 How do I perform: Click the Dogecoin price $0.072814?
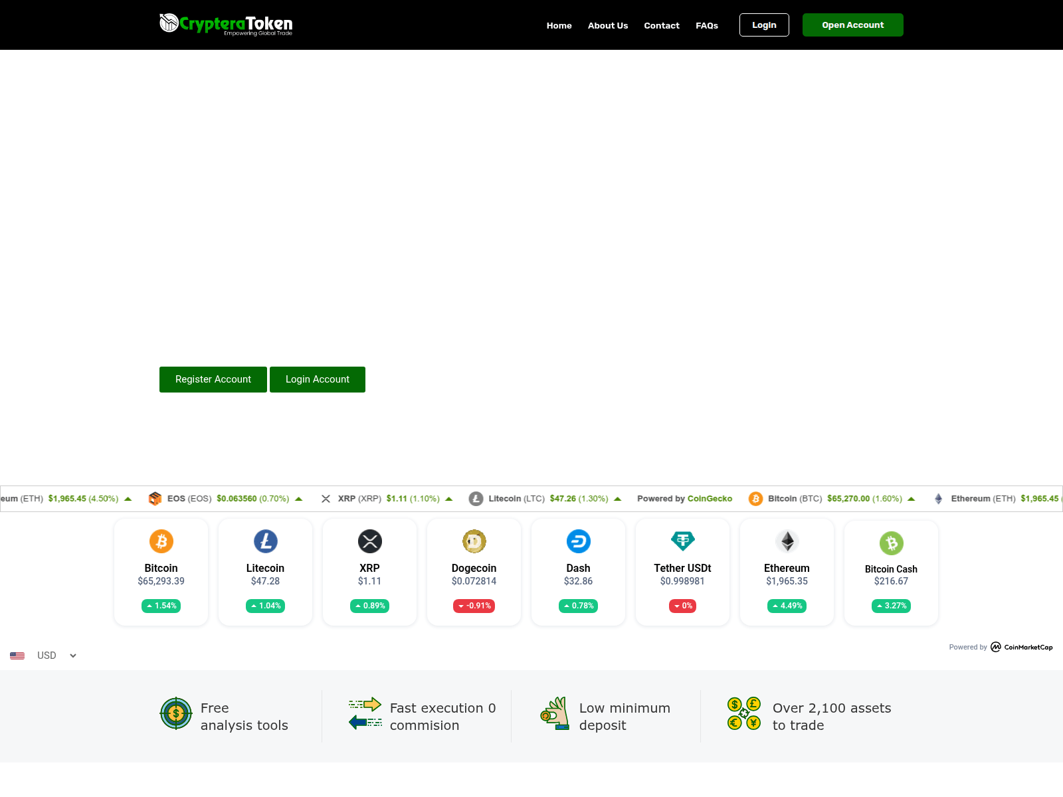[x=474, y=581]
